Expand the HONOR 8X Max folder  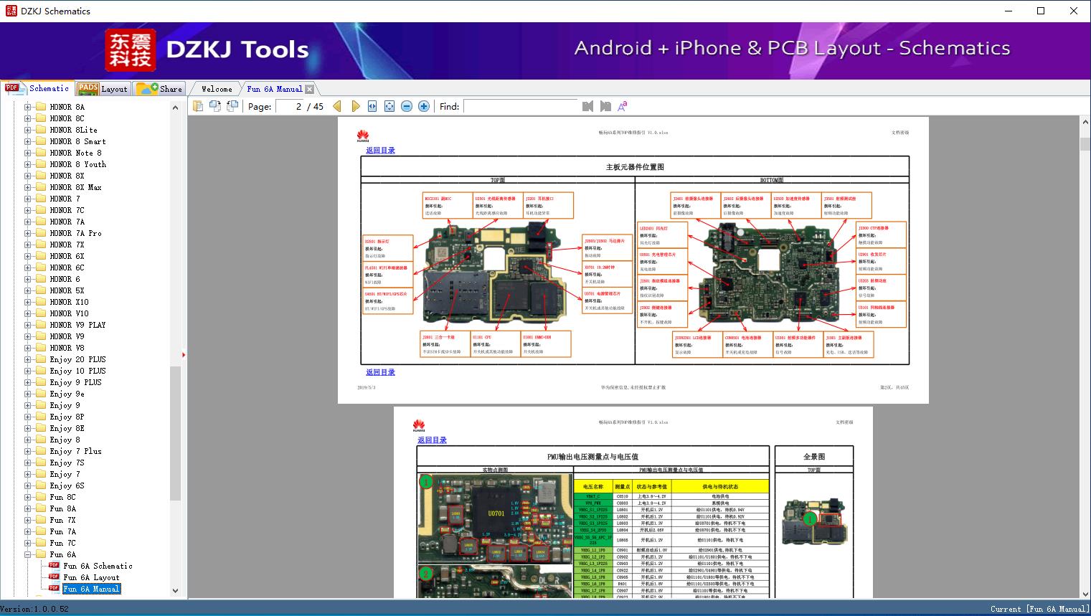pyautogui.click(x=28, y=187)
